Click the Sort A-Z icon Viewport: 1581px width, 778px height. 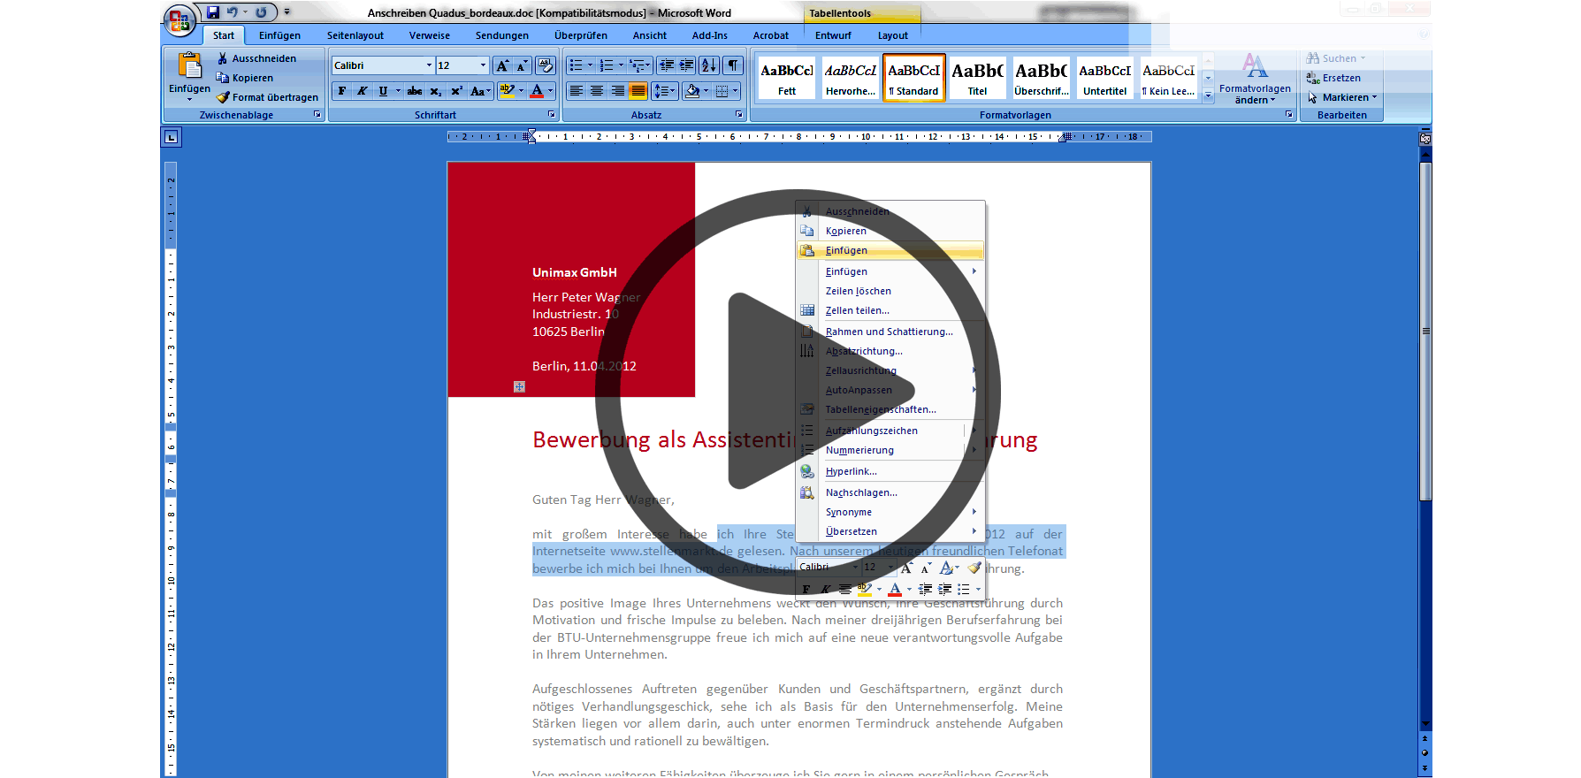click(708, 65)
